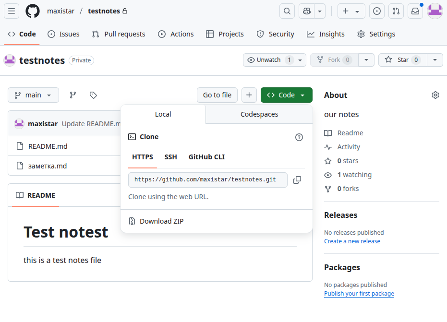
Task: Switch clone method to SSH
Action: click(x=170, y=157)
